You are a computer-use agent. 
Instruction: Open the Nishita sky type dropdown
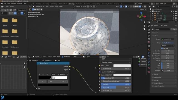pos(167,46)
